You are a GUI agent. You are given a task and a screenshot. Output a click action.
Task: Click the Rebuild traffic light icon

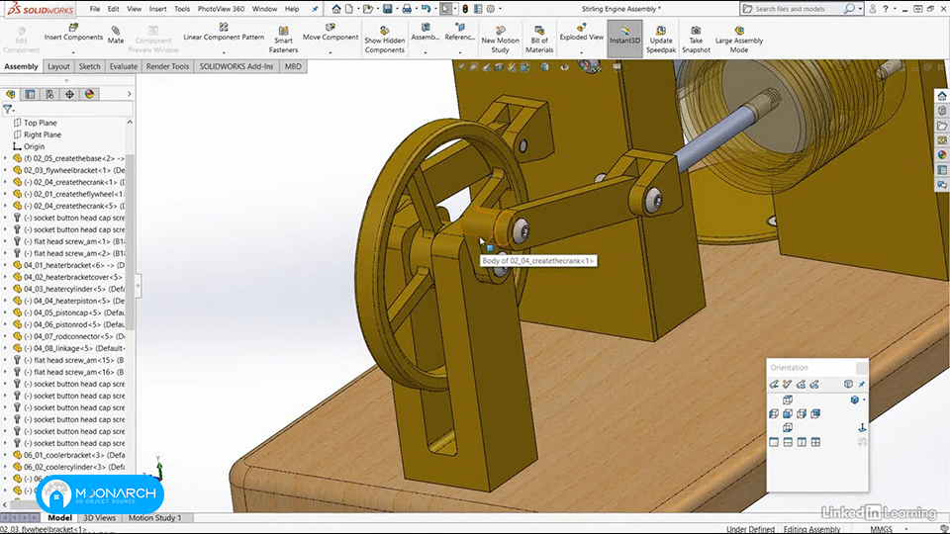(465, 9)
